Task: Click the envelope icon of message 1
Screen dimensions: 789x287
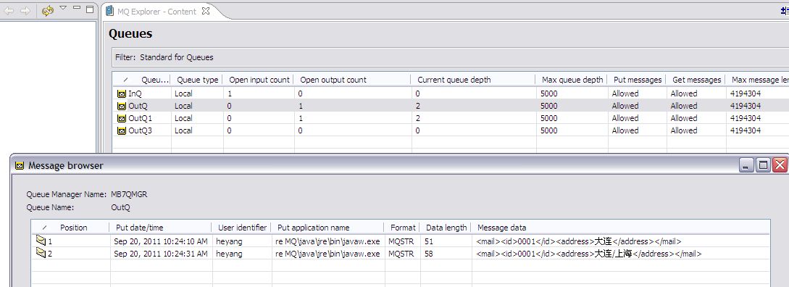Action: pos(41,241)
